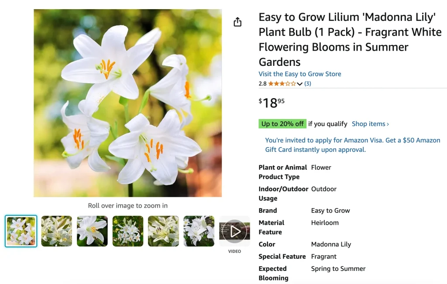The image size is (447, 284).
Task: Click the 2.8 rating number
Action: [262, 84]
